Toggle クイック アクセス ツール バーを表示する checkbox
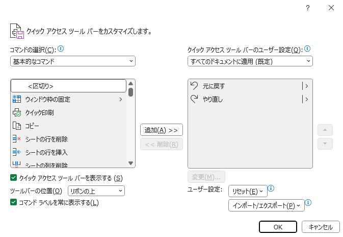Viewport: 343px width, 237px height. click(x=14, y=178)
